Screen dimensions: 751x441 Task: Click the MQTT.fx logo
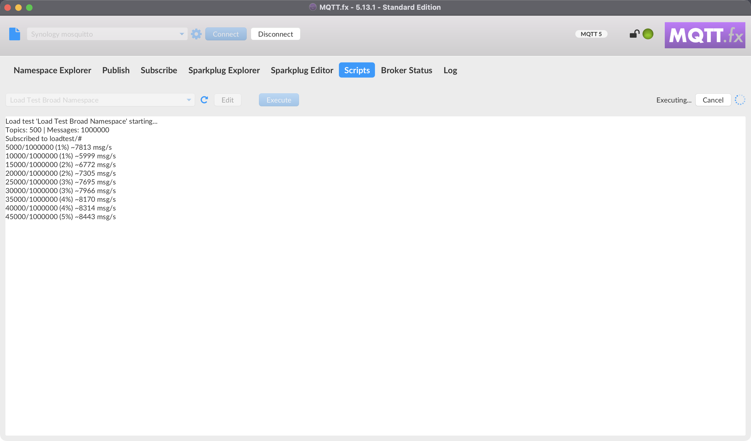click(705, 35)
